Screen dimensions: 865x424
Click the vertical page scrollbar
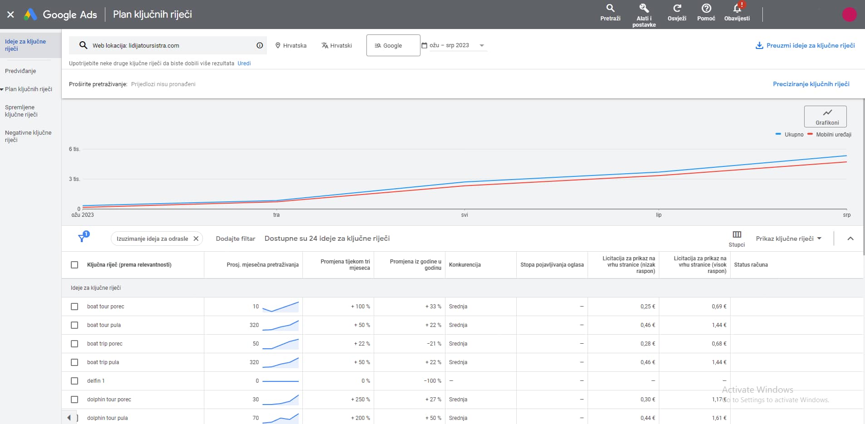point(863,177)
